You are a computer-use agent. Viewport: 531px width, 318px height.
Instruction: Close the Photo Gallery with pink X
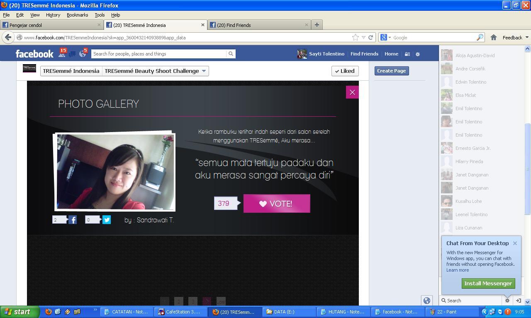tap(352, 92)
